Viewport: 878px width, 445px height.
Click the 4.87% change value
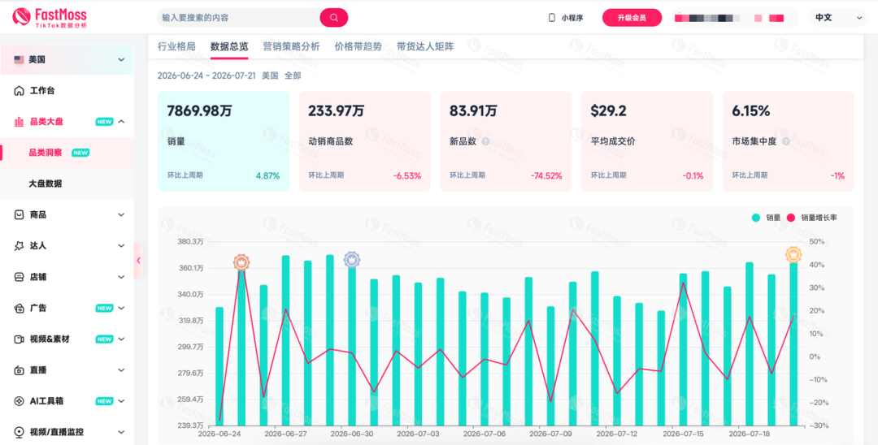(x=267, y=175)
